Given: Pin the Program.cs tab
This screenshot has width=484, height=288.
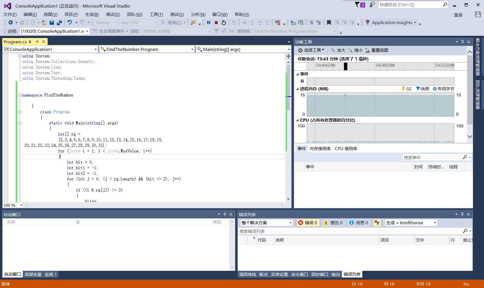Looking at the screenshot, I should pos(37,42).
